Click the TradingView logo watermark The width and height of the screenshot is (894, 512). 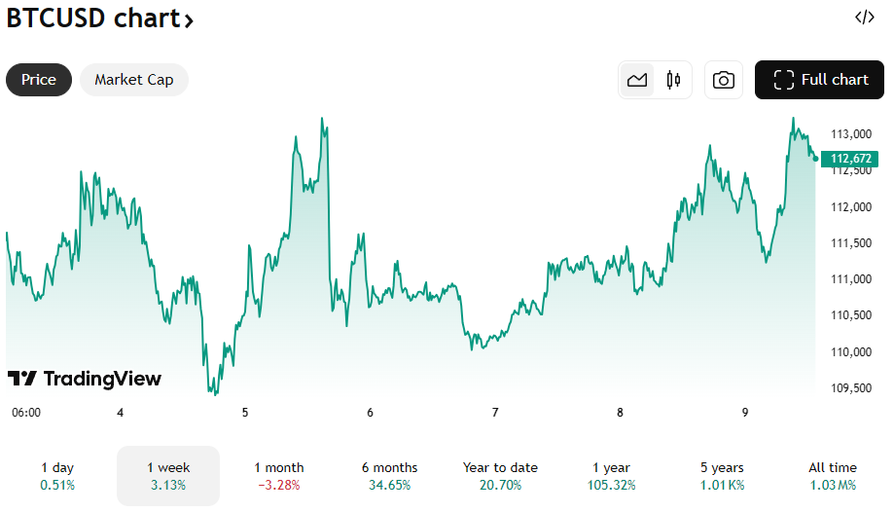tap(85, 379)
